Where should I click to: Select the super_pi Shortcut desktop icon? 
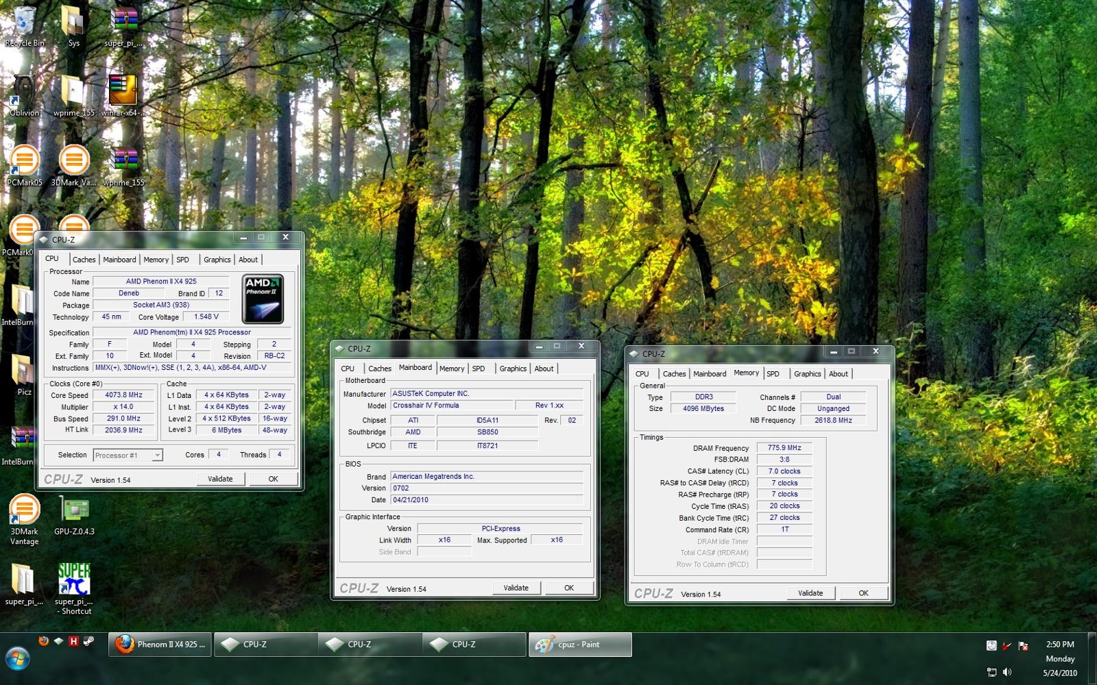point(74,589)
